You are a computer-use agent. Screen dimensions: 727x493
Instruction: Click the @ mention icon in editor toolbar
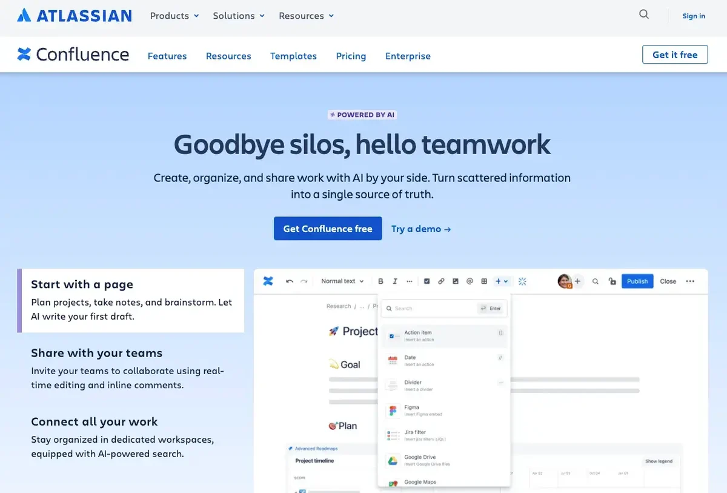pos(470,281)
